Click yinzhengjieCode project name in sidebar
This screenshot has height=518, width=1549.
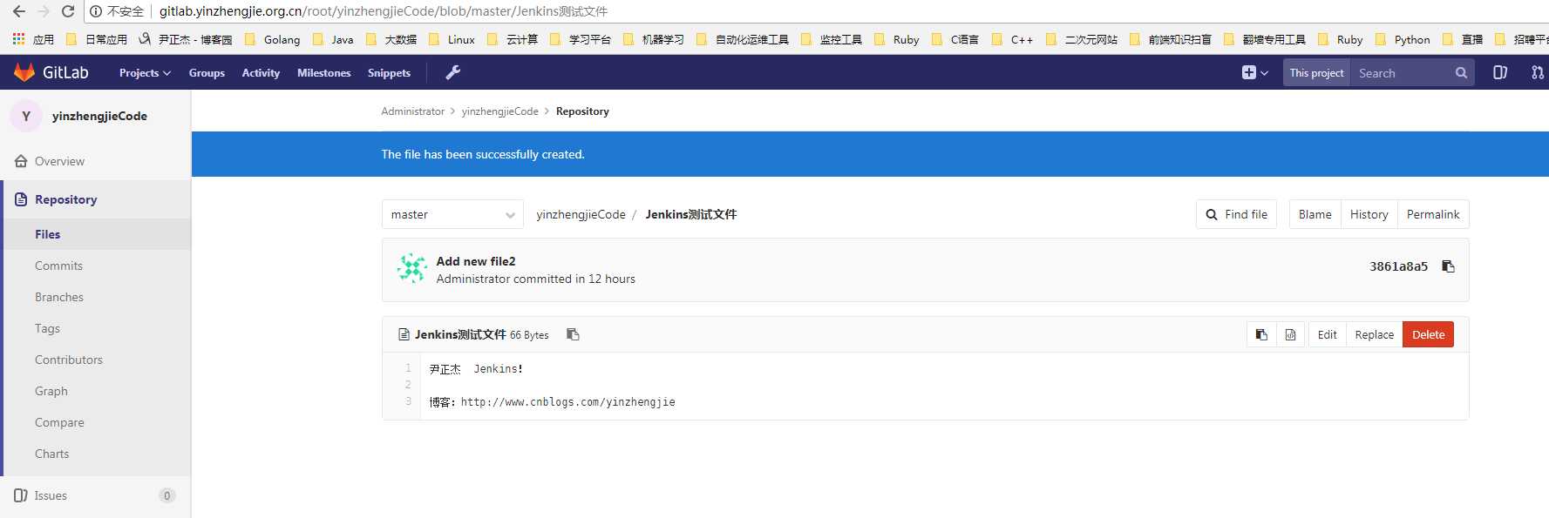click(x=99, y=116)
